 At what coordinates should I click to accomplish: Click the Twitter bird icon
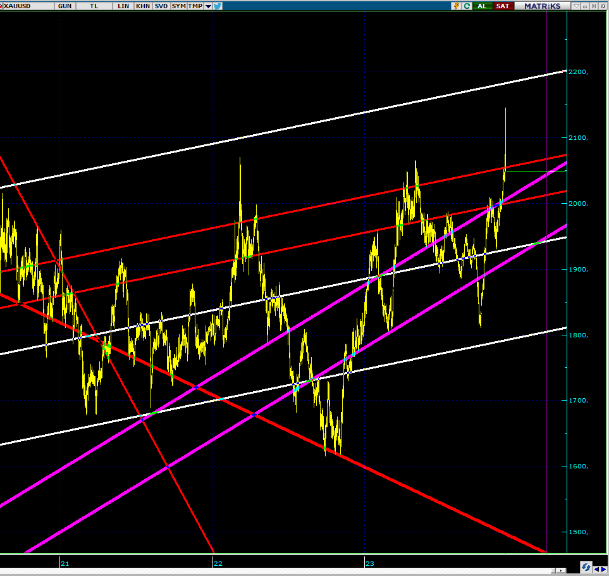[x=218, y=6]
